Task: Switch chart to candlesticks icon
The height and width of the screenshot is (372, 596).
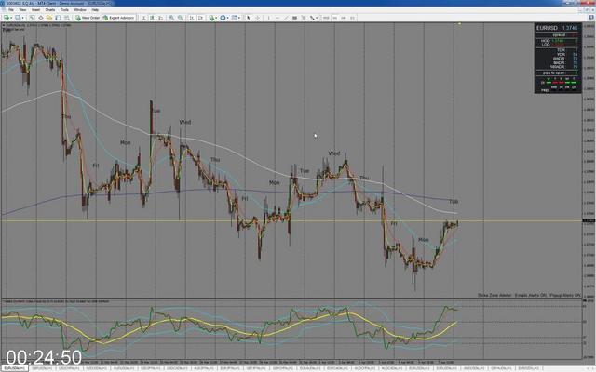Action: tap(152, 18)
